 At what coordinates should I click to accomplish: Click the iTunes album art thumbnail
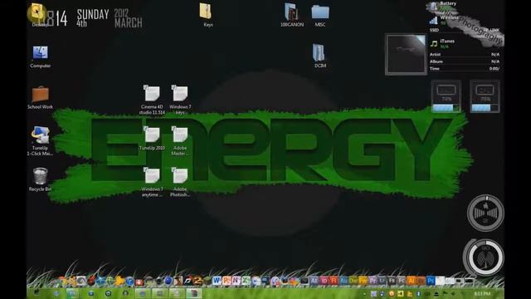pyautogui.click(x=406, y=54)
